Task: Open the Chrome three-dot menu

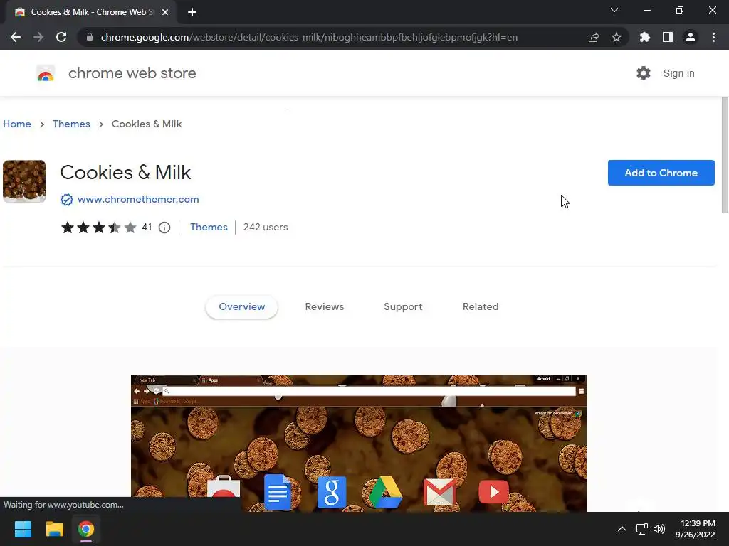Action: [x=713, y=37]
